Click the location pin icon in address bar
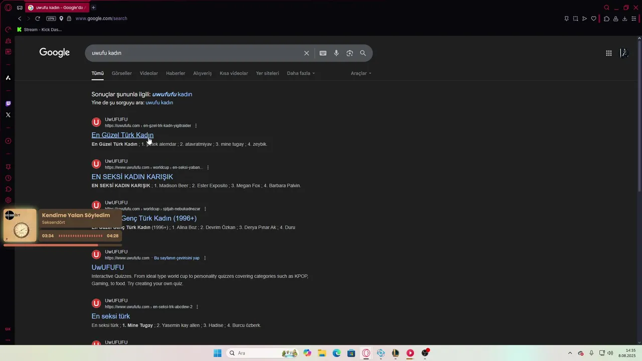Screen dimensions: 642x361 (x=61, y=19)
